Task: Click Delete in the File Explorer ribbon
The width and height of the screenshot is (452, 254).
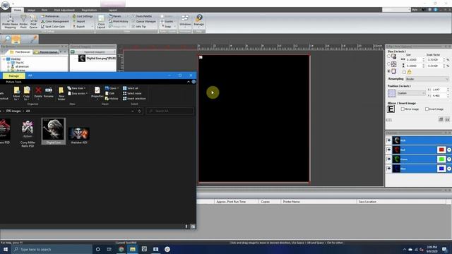Action: (38, 92)
